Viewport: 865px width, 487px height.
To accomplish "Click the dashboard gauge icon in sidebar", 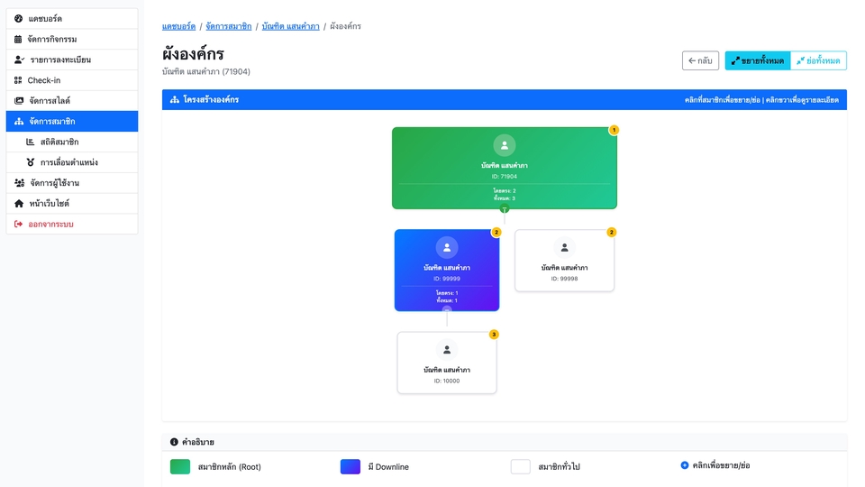I will [19, 19].
